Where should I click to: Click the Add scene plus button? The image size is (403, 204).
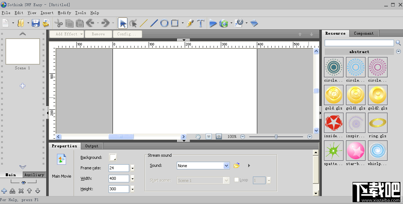(23, 86)
